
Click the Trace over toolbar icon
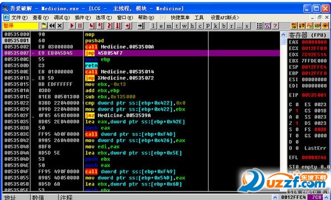[x=118, y=26]
